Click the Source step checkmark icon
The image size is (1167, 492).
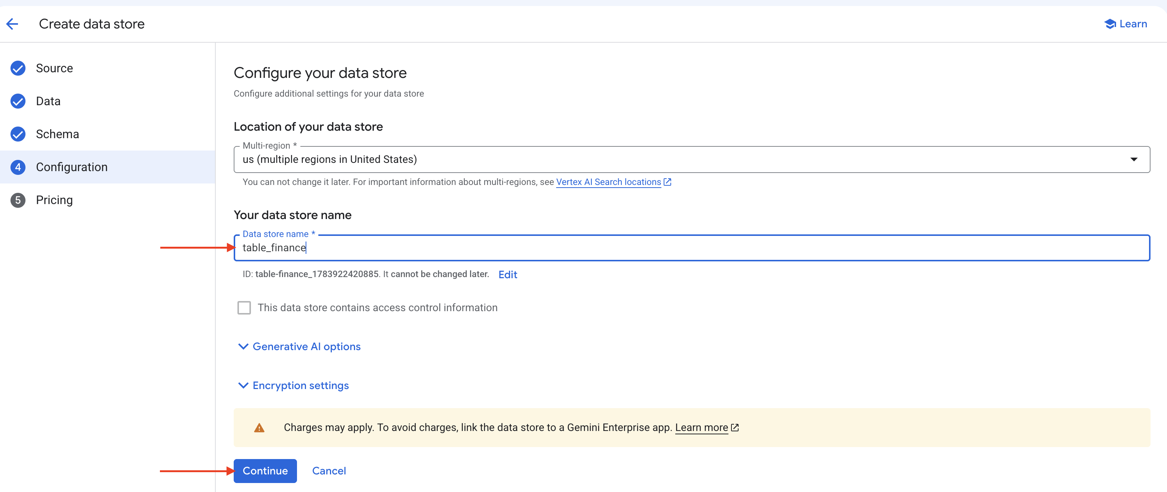click(x=18, y=69)
